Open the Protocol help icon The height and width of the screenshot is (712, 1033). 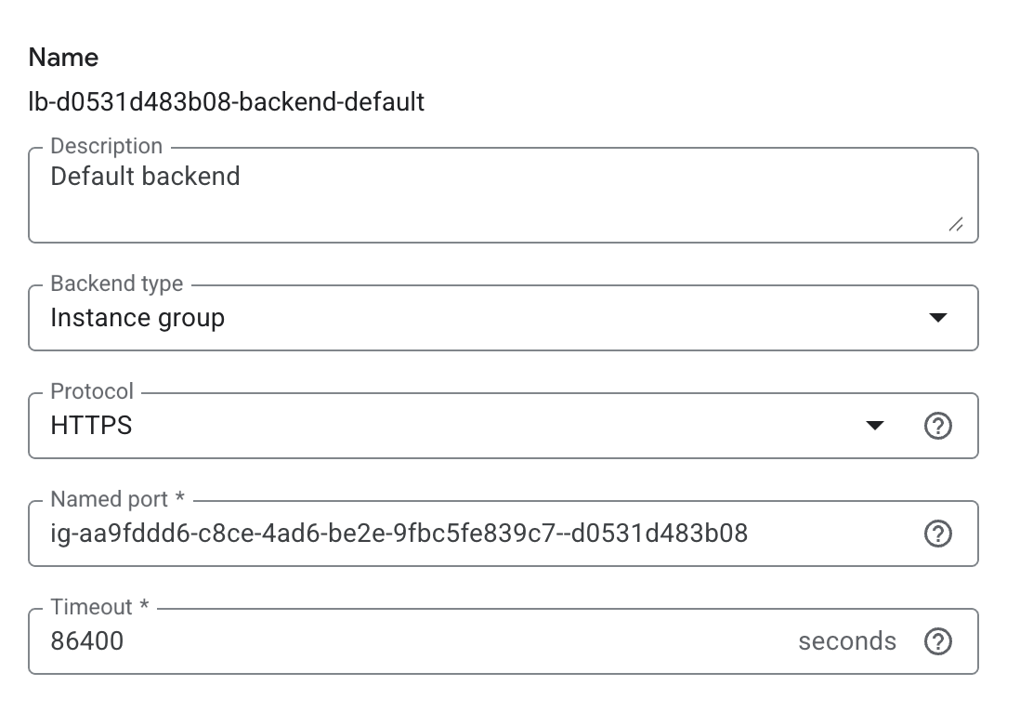(x=938, y=427)
